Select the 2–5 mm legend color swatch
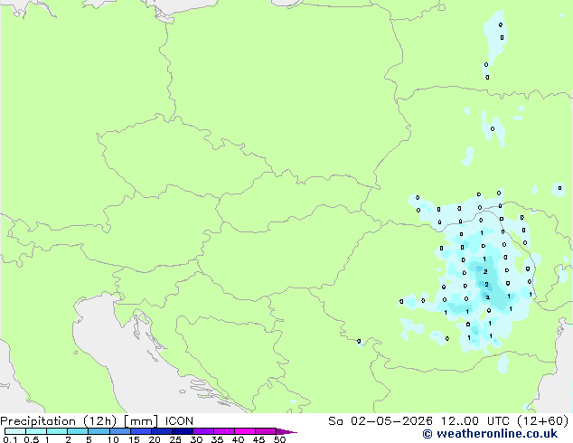The width and height of the screenshot is (573, 443). pyautogui.click(x=78, y=431)
